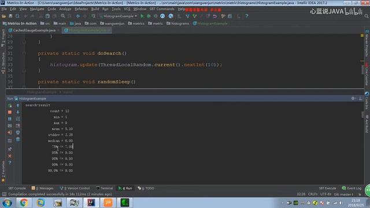Fold the doSearch method at line 31

pos(24,53)
